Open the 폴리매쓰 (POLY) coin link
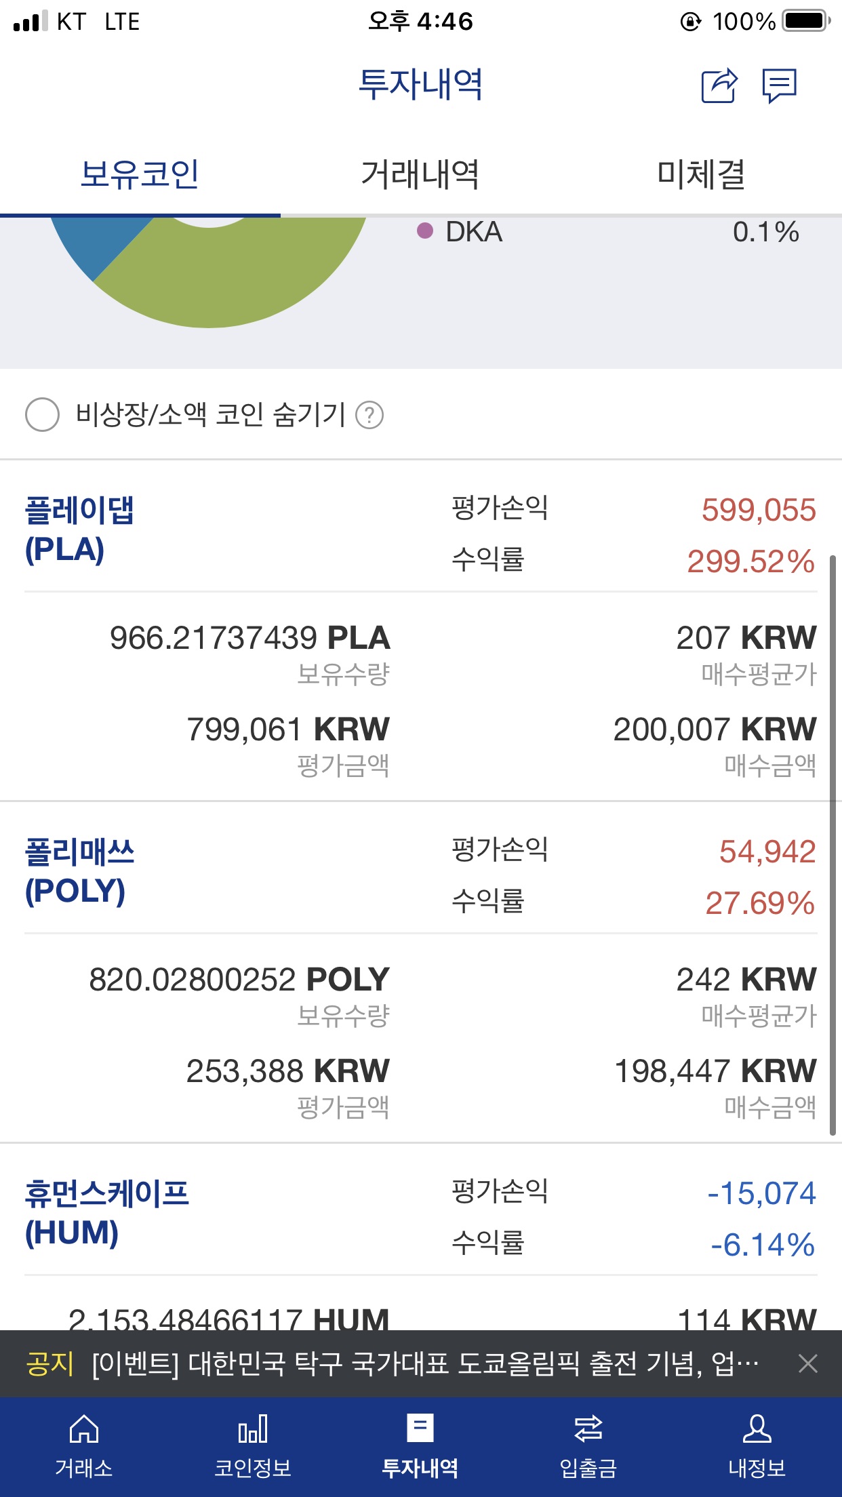842x1497 pixels. 79,871
